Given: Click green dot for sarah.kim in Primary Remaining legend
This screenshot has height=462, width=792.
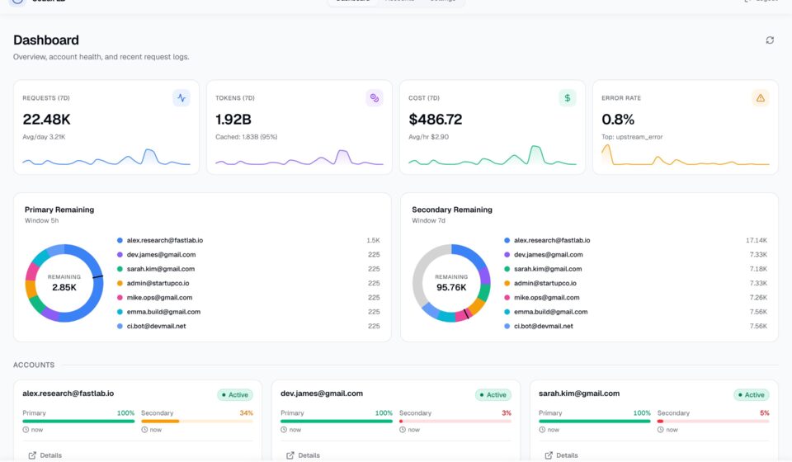Looking at the screenshot, I should (120, 269).
